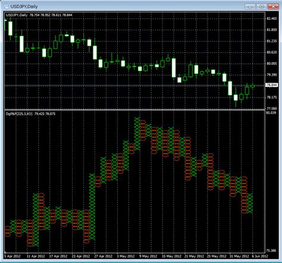282x263 pixels.
Task: Click the 85.039 indicator scale label
Action: [x=272, y=113]
